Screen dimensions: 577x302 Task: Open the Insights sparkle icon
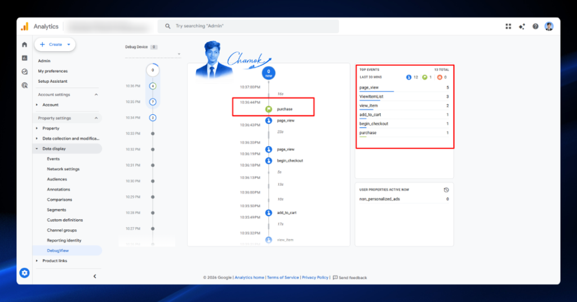coord(522,26)
